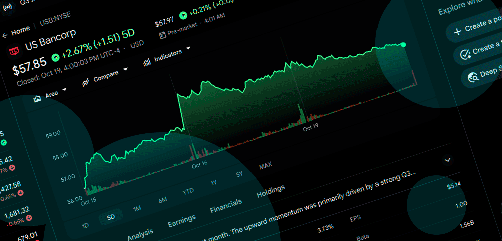Image resolution: width=502 pixels, height=241 pixels.
Task: Select the 5D time range
Action: [111, 217]
